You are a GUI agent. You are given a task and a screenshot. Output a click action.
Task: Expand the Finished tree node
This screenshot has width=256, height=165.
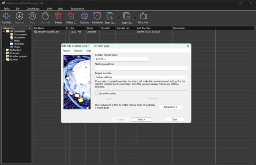(4, 53)
